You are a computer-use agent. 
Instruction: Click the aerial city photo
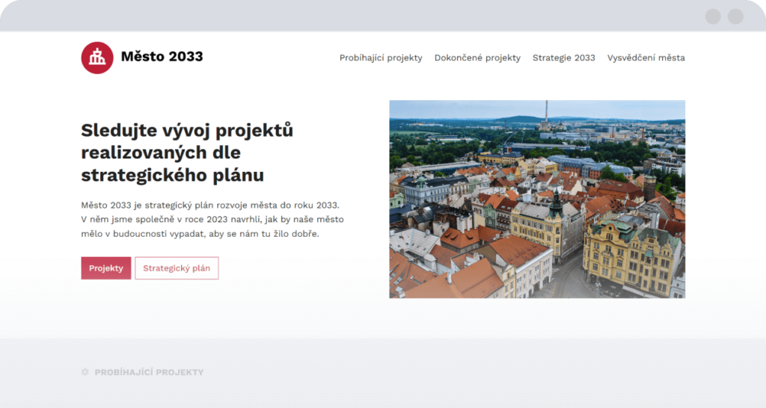537,199
